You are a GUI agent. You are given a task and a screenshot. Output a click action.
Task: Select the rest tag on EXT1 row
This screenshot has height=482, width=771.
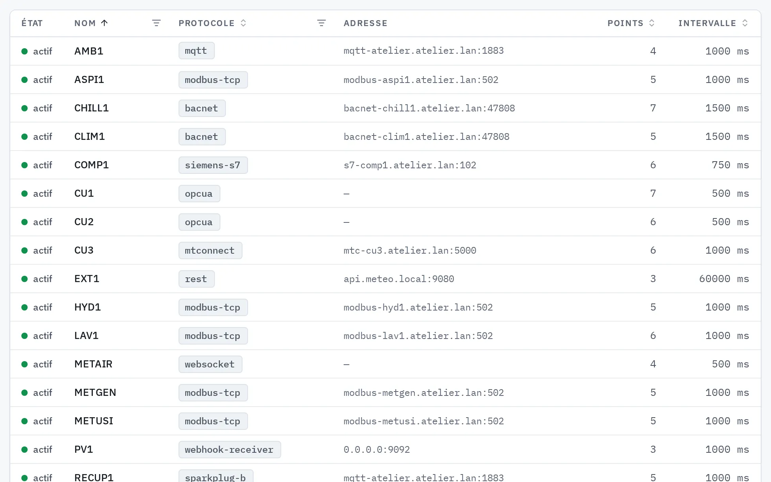click(x=196, y=279)
